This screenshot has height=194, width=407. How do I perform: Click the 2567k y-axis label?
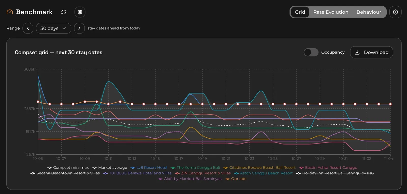pos(30,109)
